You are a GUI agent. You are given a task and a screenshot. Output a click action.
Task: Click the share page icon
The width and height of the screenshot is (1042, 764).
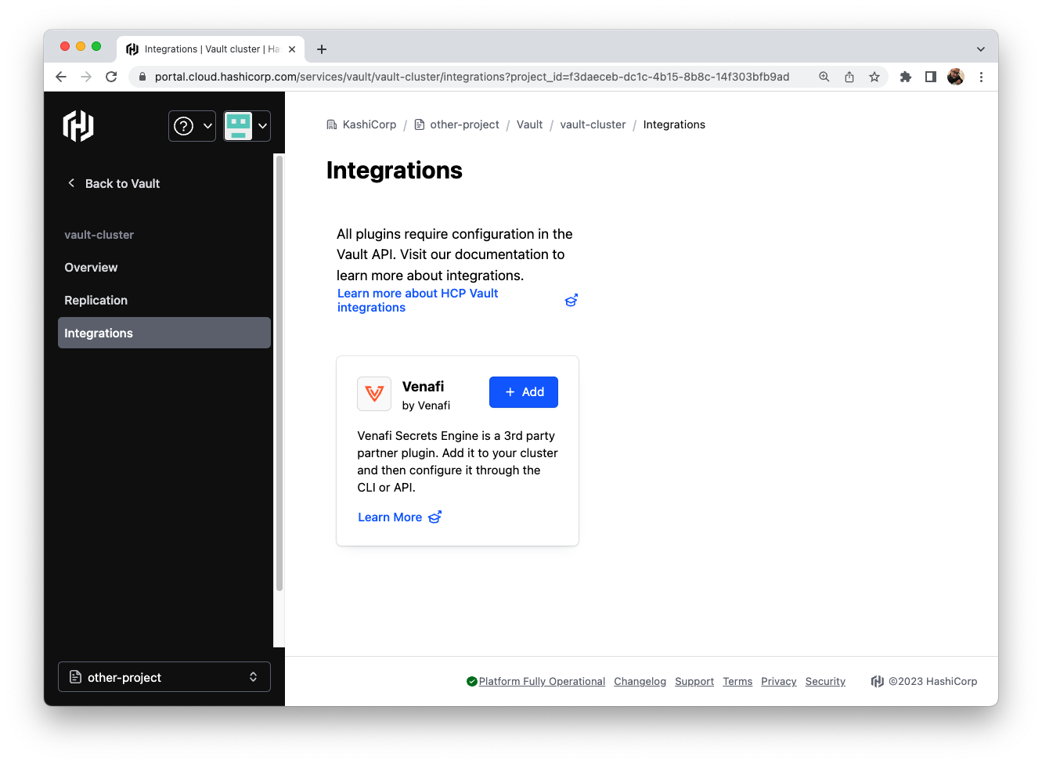[x=849, y=77]
